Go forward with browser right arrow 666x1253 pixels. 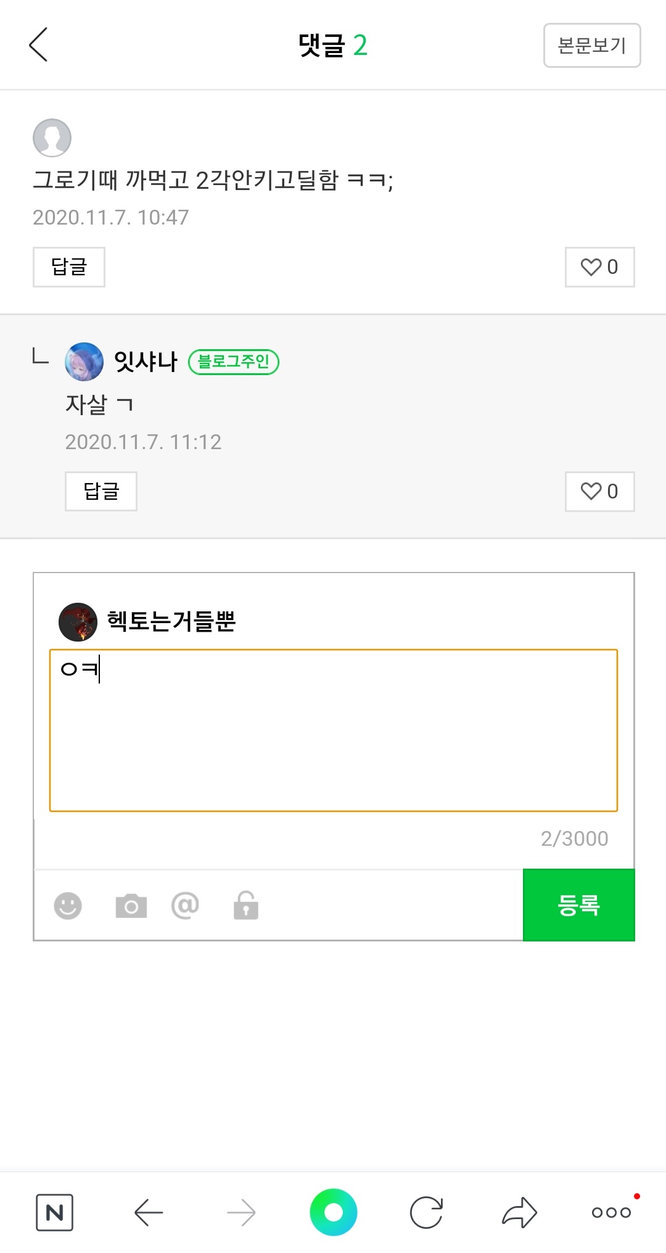point(241,1212)
